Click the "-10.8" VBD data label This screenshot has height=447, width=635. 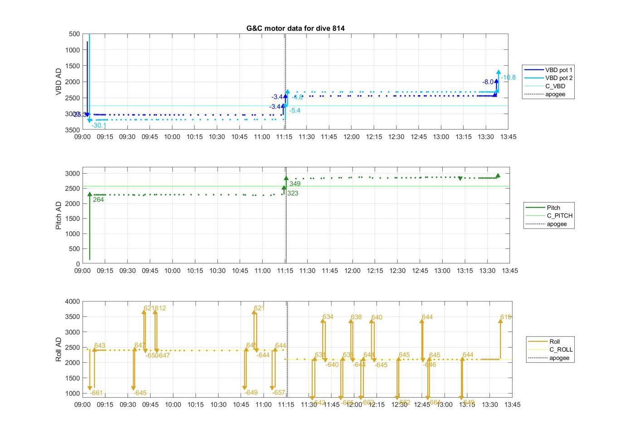(x=508, y=78)
